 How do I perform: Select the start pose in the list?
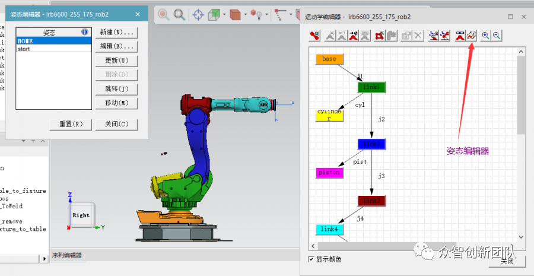pos(54,49)
